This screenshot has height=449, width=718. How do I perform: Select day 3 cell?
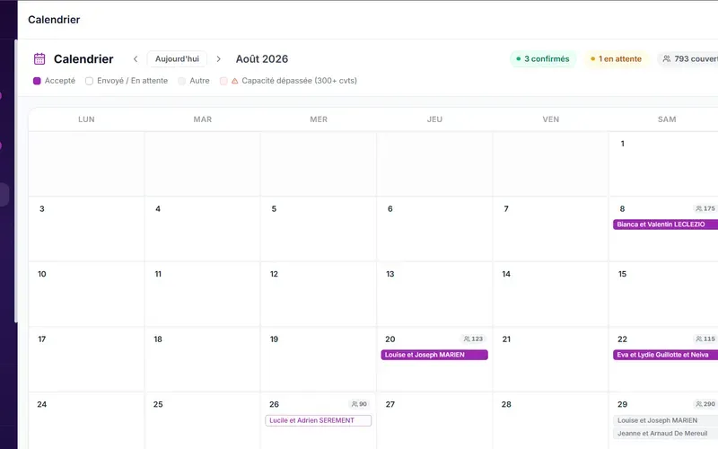pyautogui.click(x=86, y=229)
